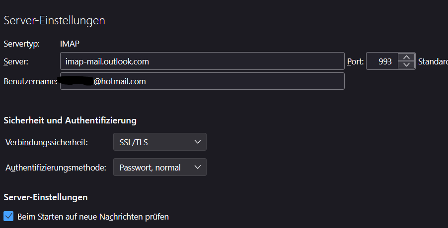
Task: Click the imap-mail.outlook.com server field
Action: coord(202,61)
